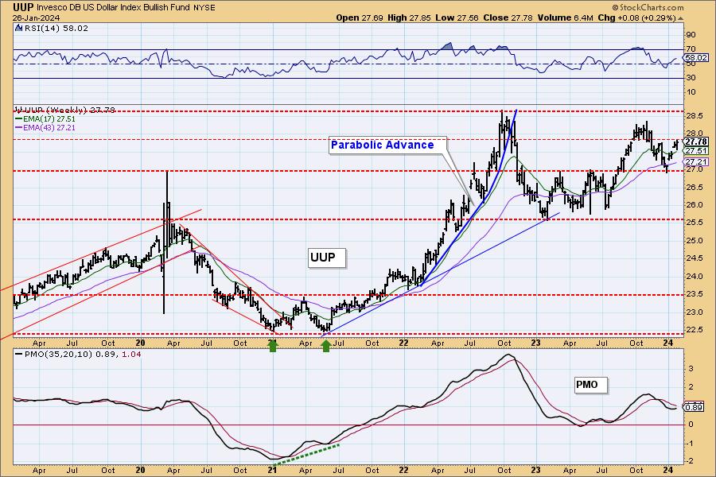Click the small up triangle after Chg percentage
716x477 pixels.
681,18
